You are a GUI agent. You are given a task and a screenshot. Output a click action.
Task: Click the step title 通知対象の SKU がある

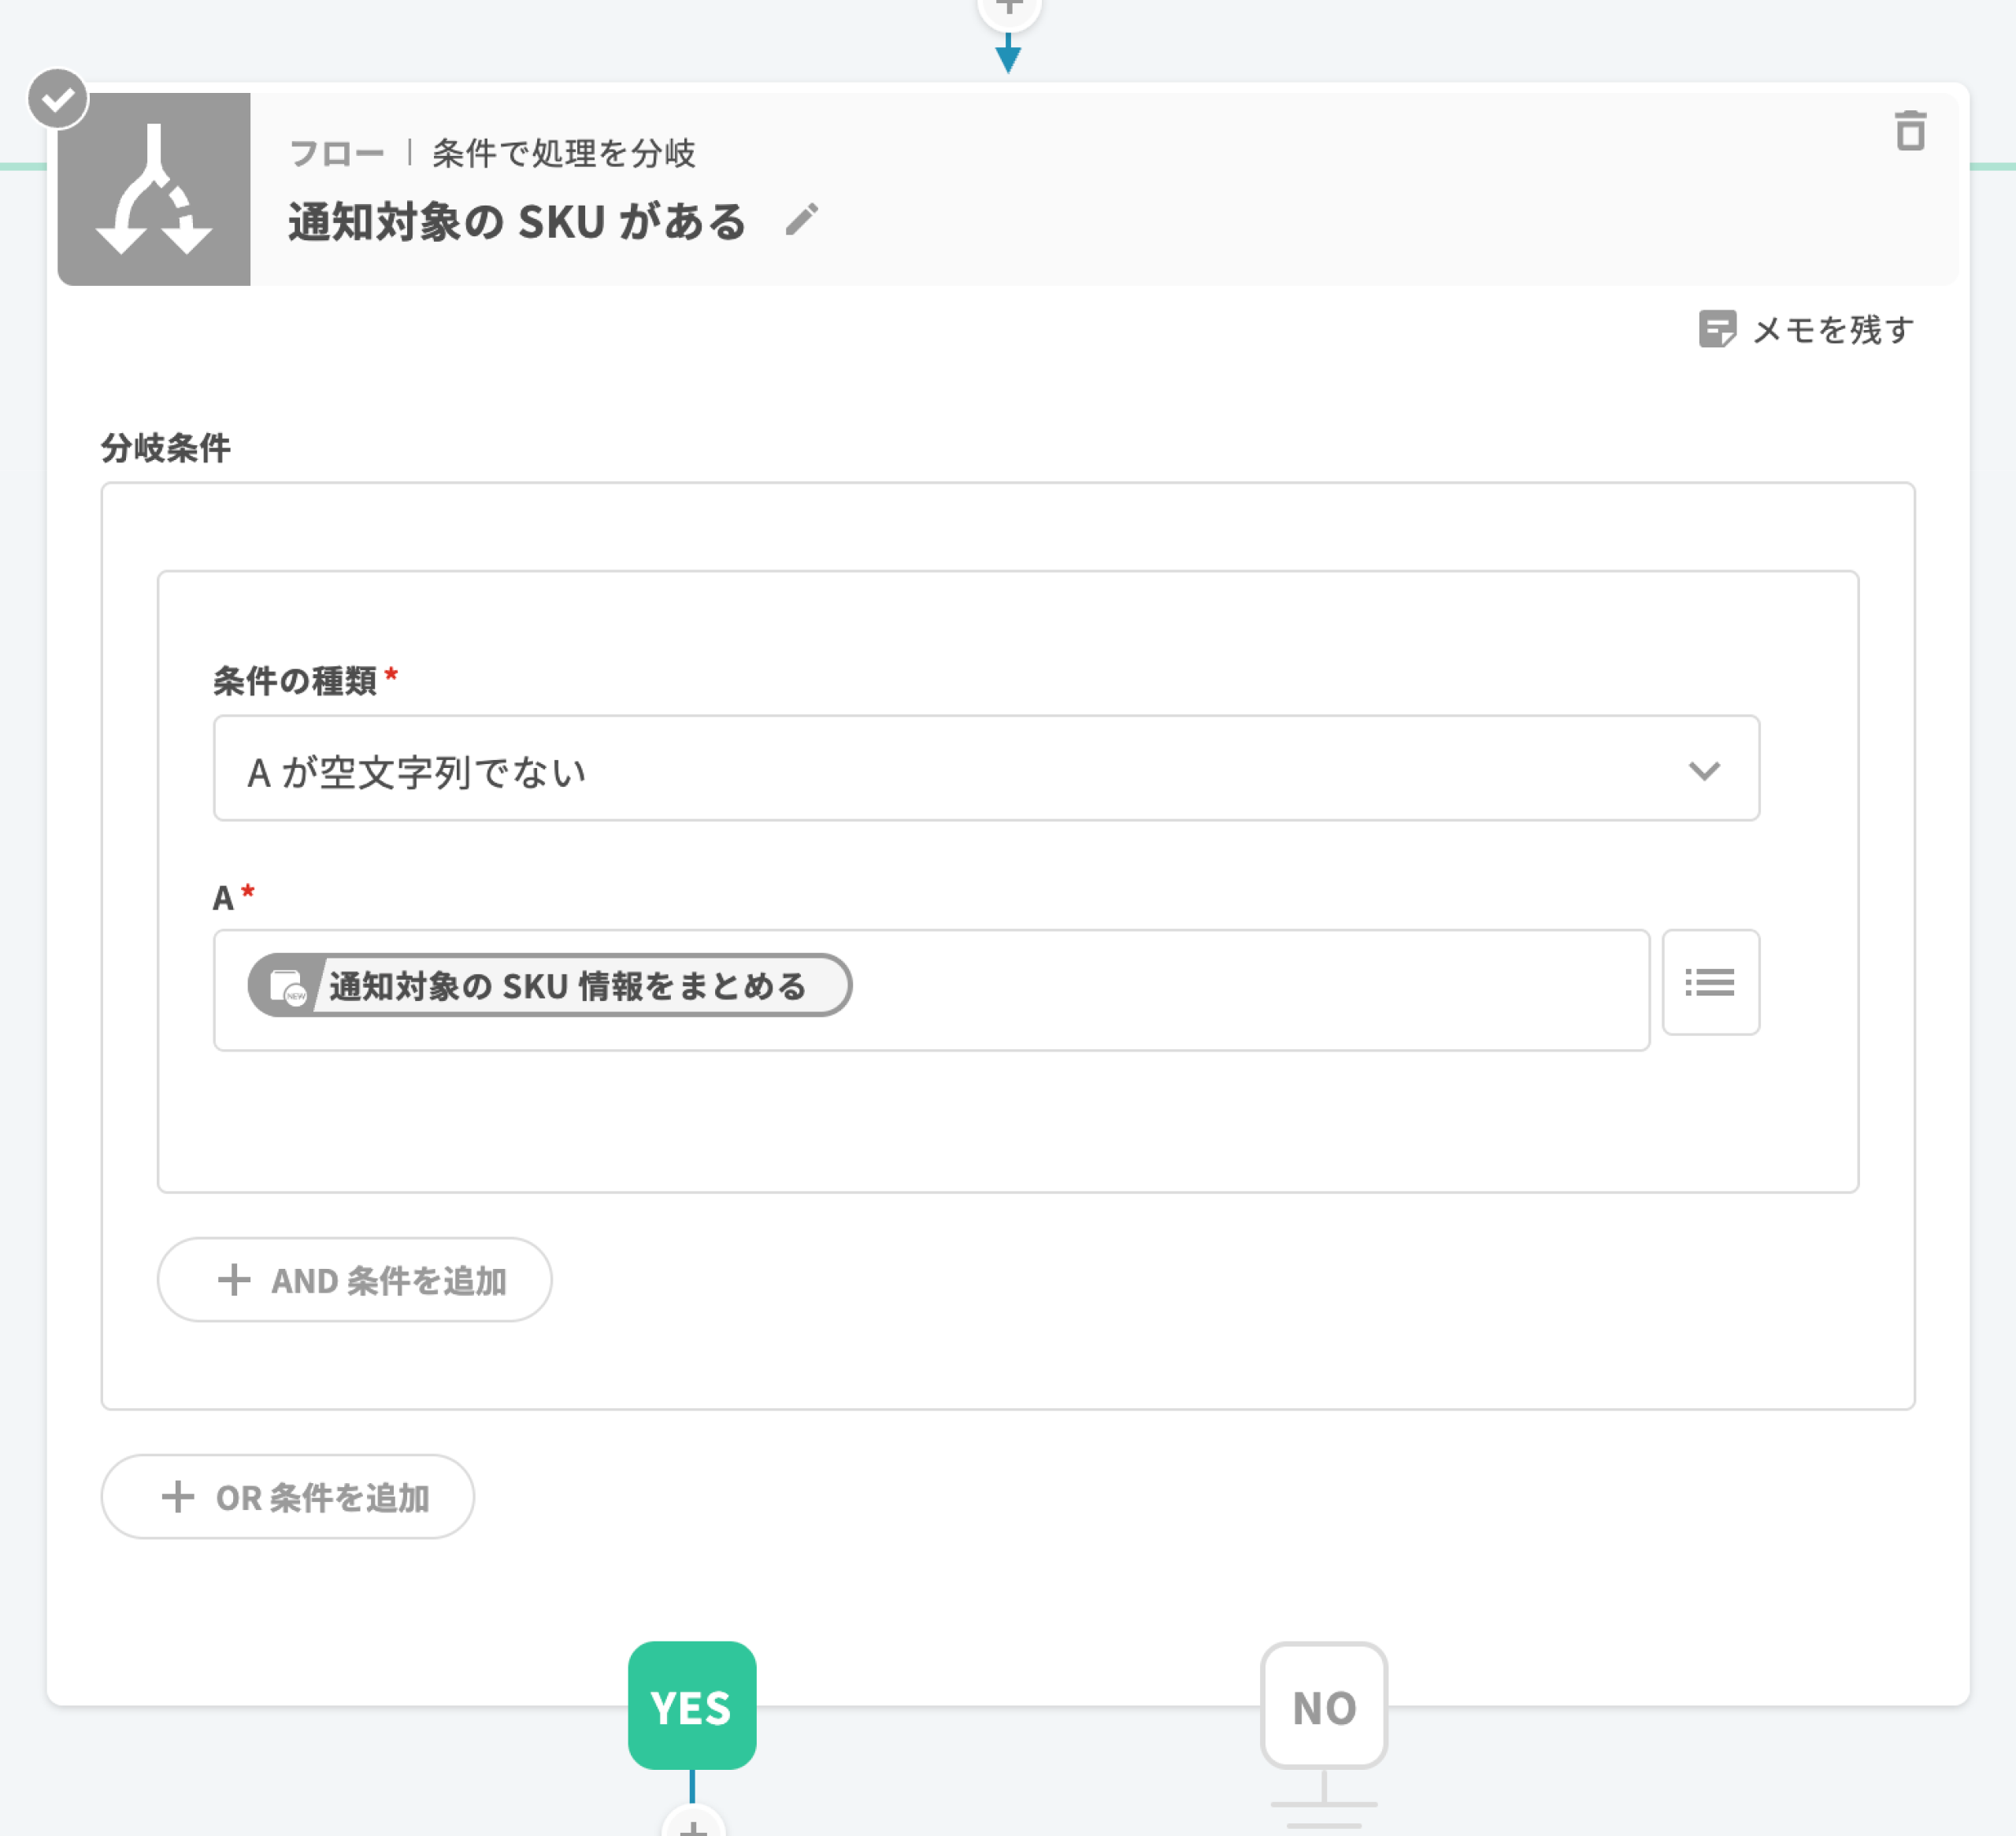pyautogui.click(x=517, y=222)
